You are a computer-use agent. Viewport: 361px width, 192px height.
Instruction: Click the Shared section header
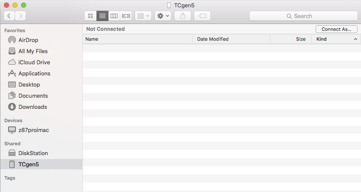point(12,144)
